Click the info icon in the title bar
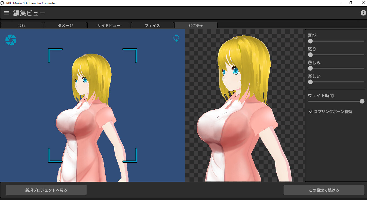367x200 pixels. 363,13
